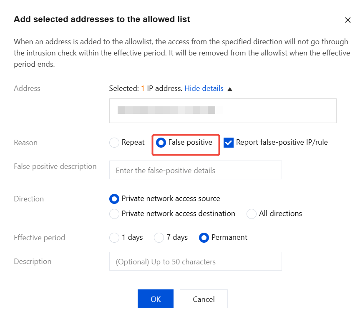The image size is (360, 314).
Task: Set effective period to 1 days
Action: coord(114,238)
